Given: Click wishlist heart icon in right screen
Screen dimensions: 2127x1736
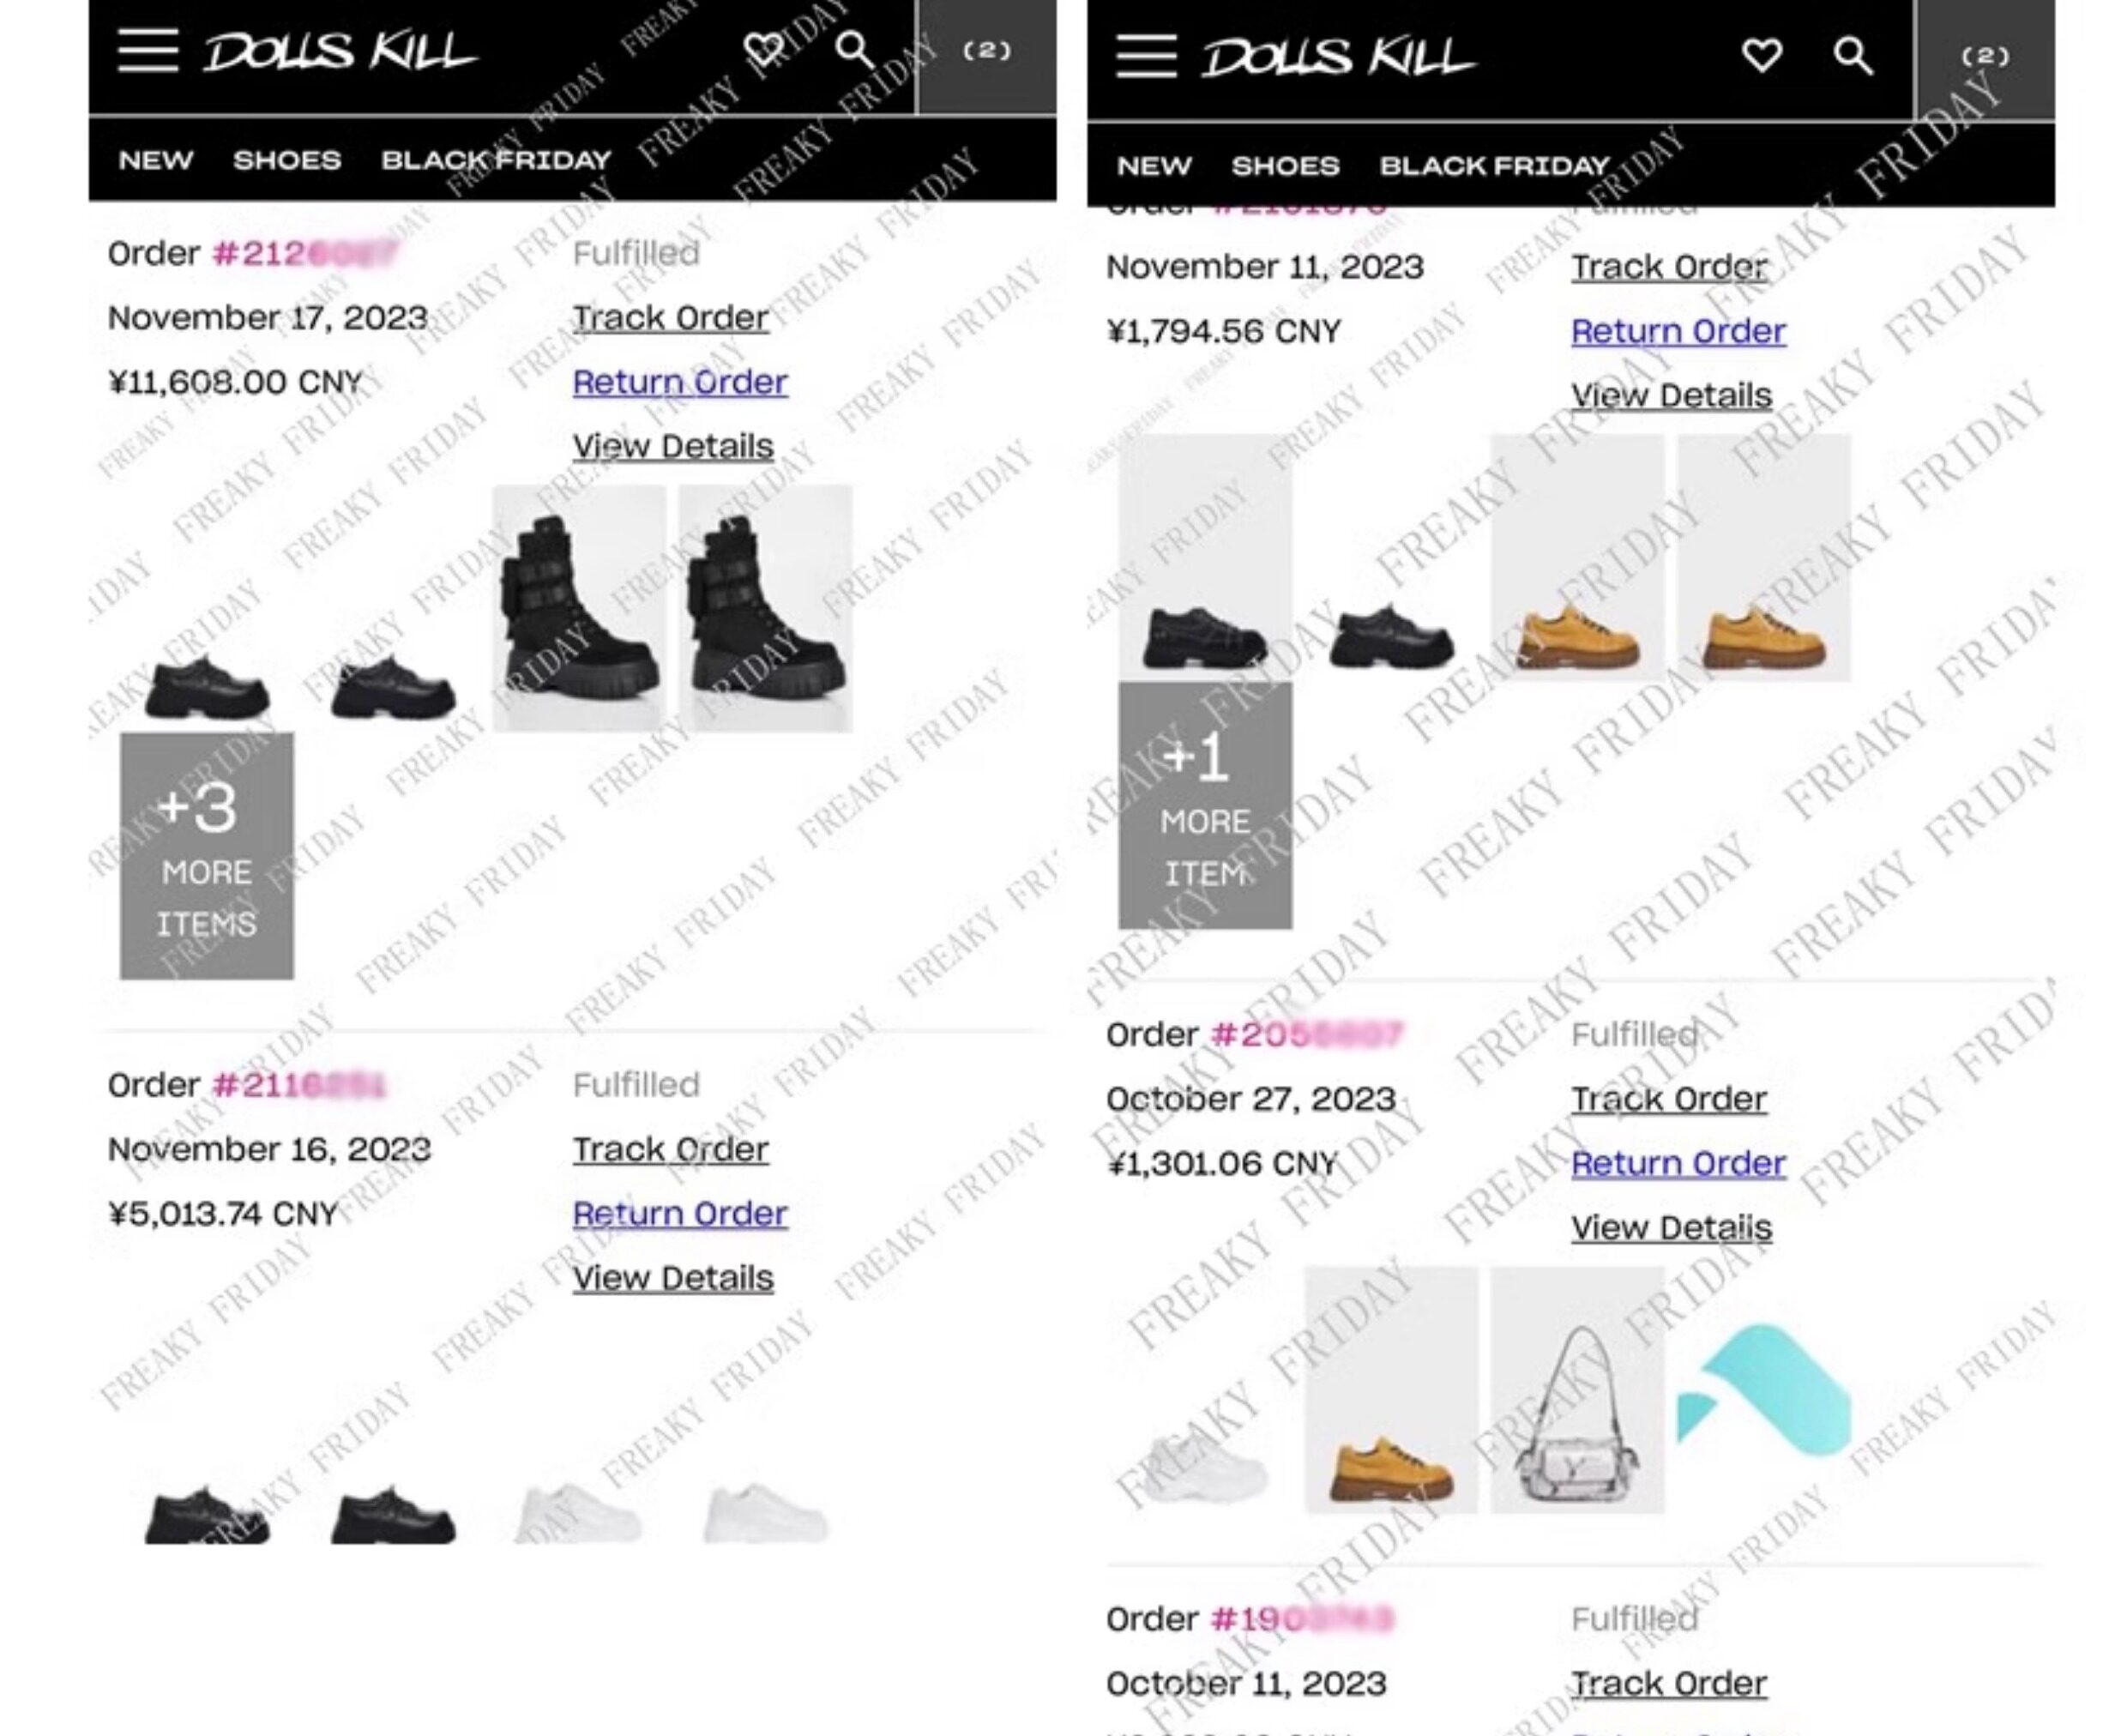Looking at the screenshot, I should (x=1761, y=55).
